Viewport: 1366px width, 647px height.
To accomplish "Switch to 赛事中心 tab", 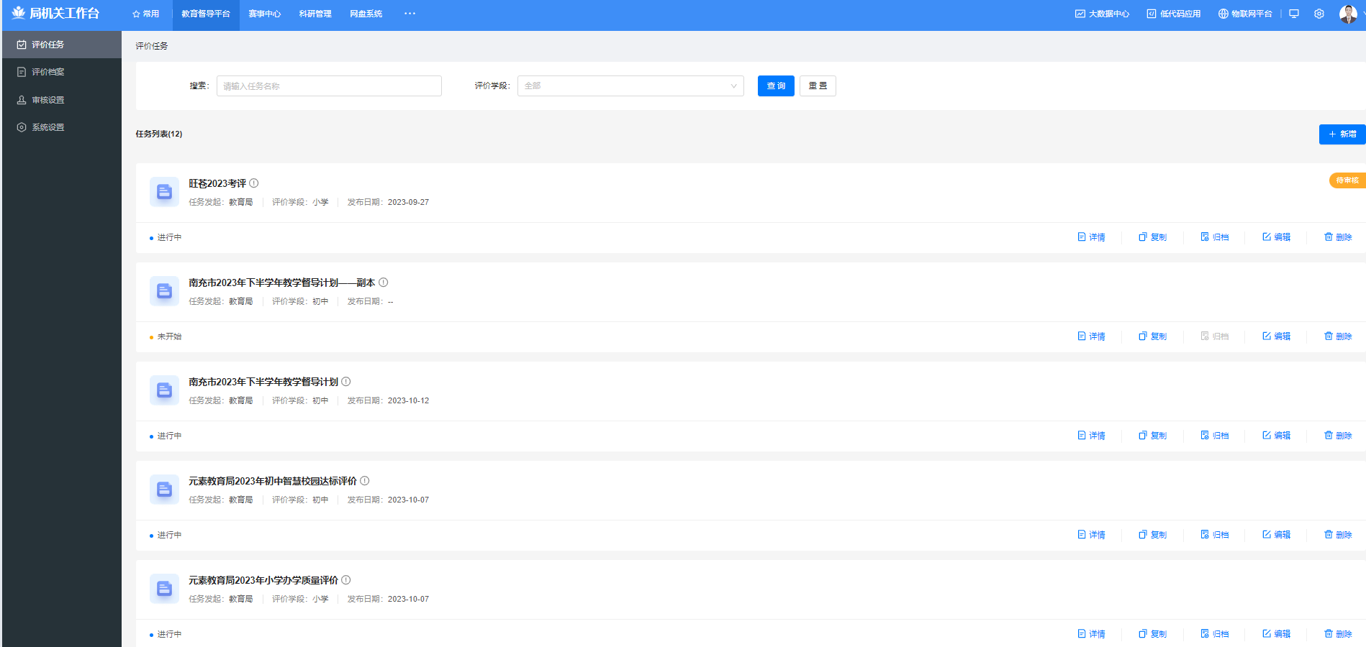I will pos(264,14).
